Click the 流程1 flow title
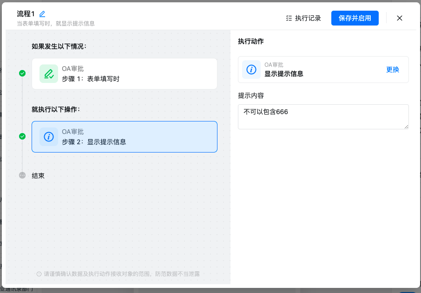 pyautogui.click(x=26, y=14)
